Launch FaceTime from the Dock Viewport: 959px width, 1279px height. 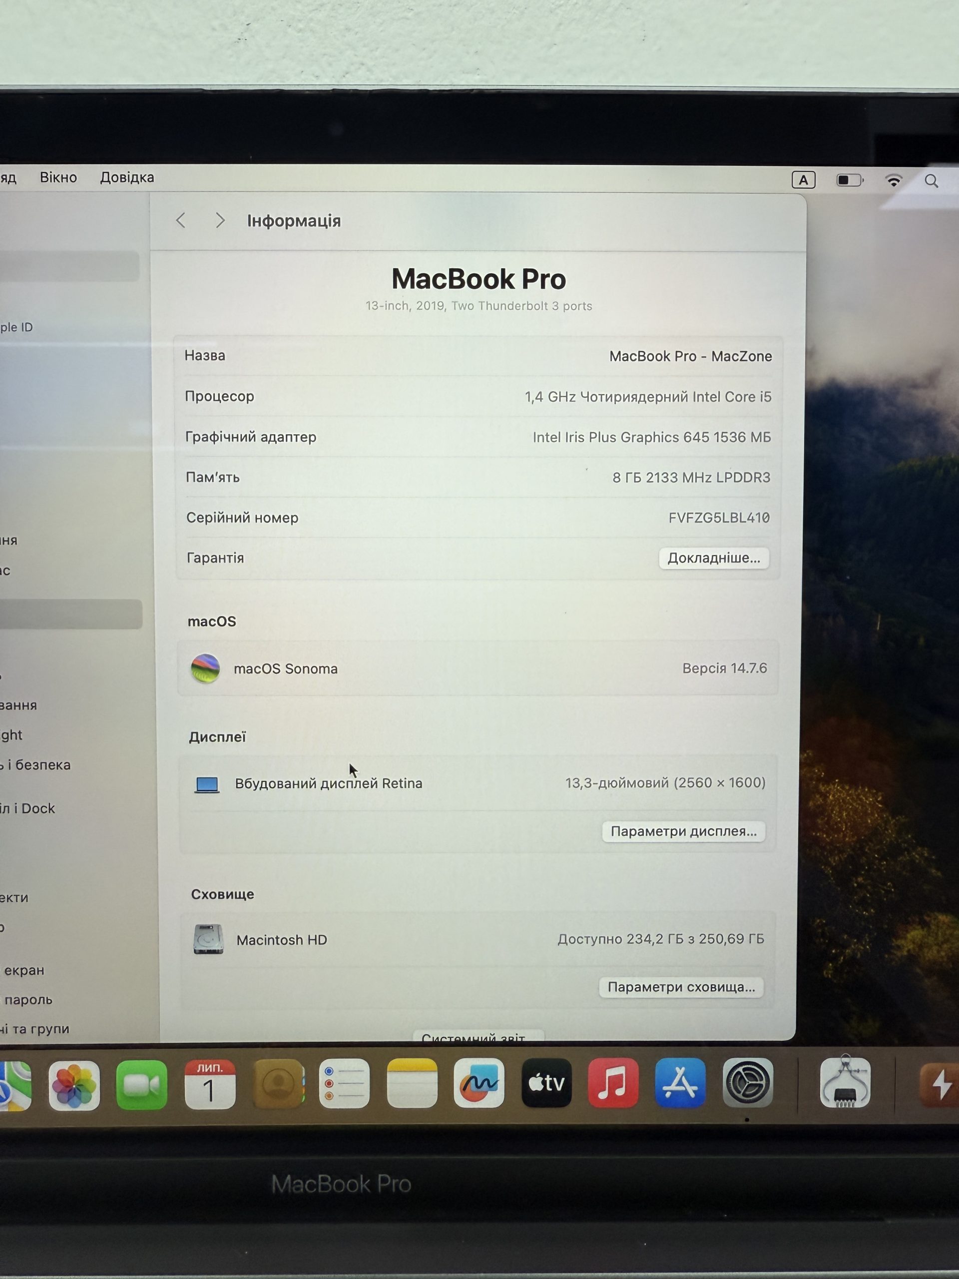point(142,1085)
